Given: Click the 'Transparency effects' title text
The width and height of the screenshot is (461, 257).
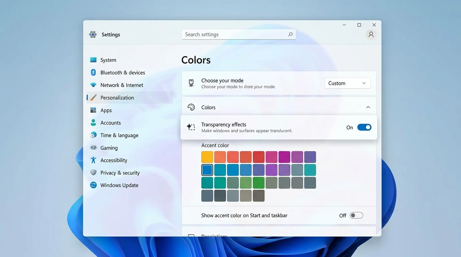Looking at the screenshot, I should (x=224, y=124).
